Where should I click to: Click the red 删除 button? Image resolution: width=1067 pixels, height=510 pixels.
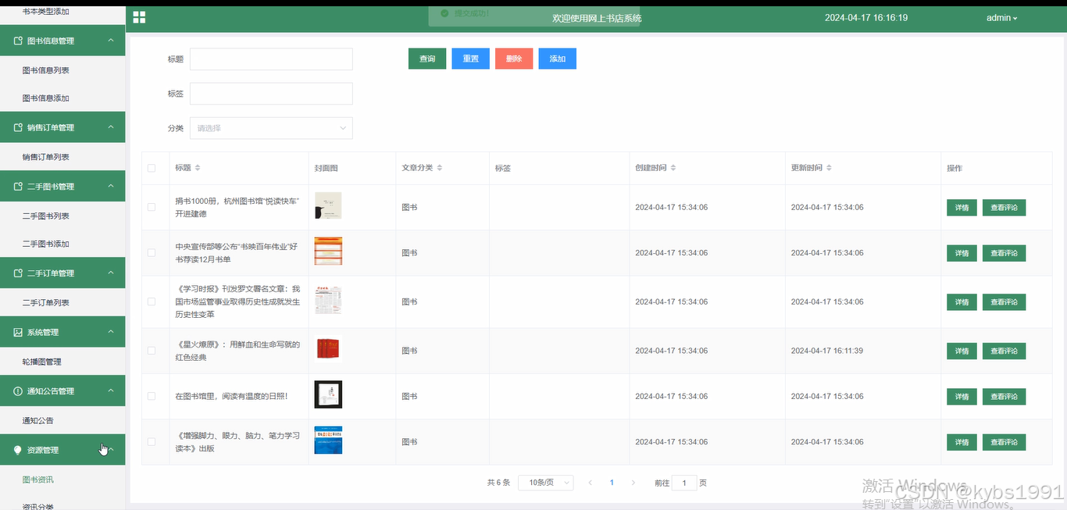click(514, 59)
